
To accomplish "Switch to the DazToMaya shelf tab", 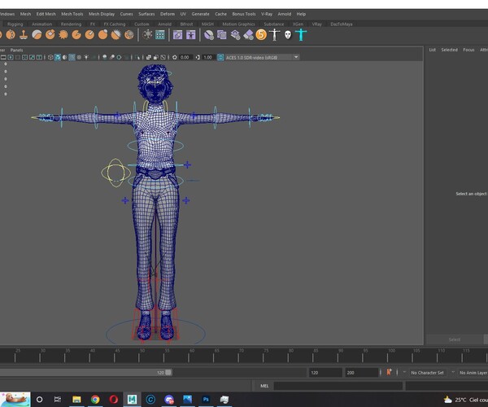I will [342, 24].
